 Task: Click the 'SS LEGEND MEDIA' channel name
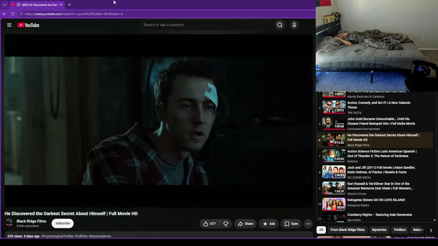pyautogui.click(x=359, y=178)
